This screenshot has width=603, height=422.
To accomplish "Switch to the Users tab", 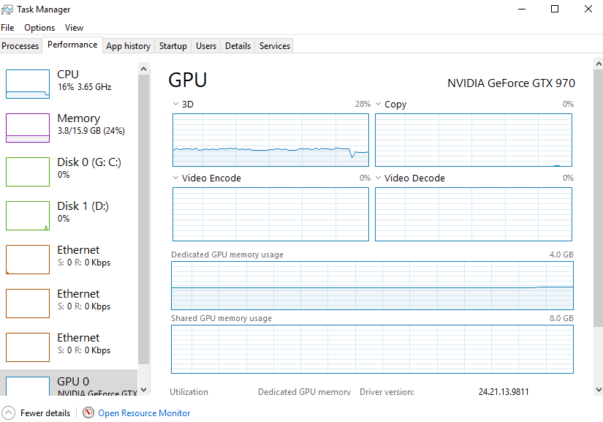I will point(206,46).
